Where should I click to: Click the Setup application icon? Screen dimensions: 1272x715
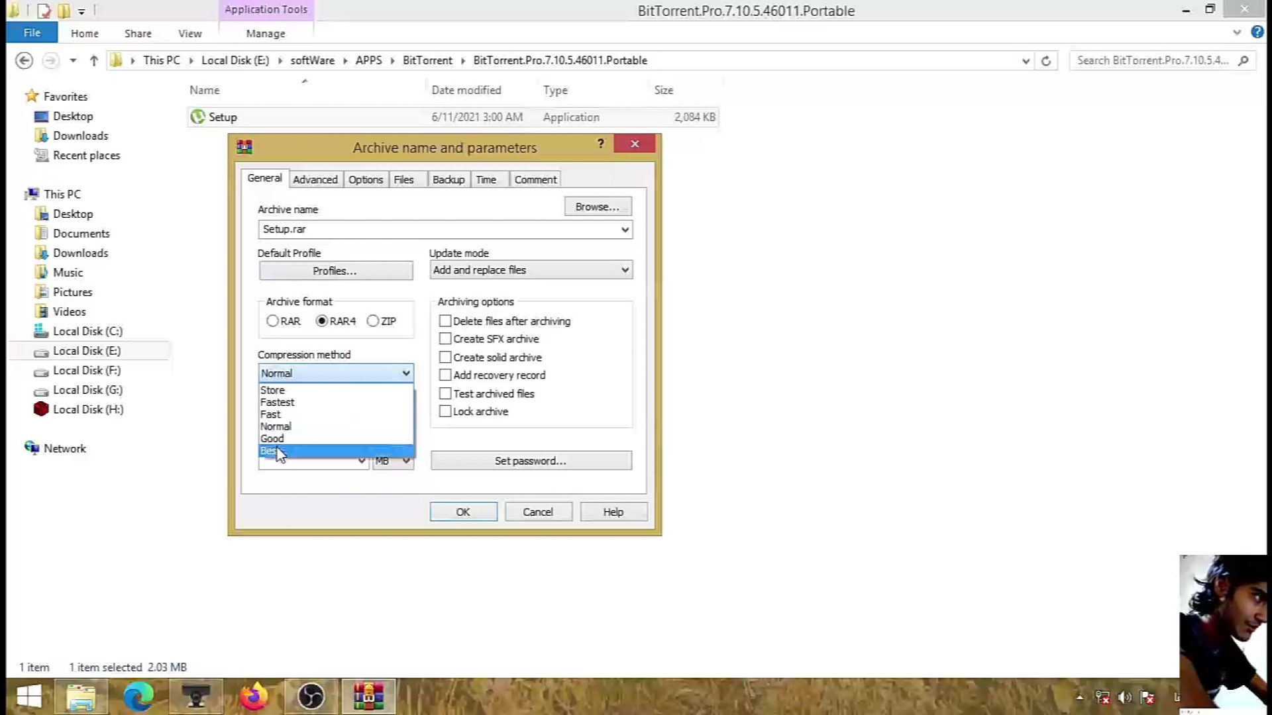tap(197, 117)
